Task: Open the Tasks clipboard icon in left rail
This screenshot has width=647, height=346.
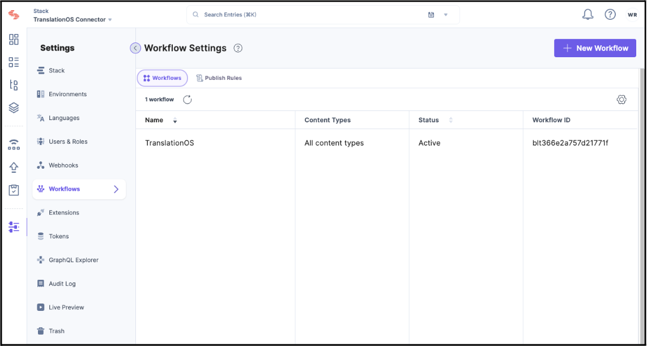Action: point(14,190)
